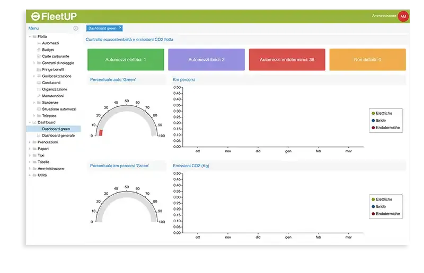Open Conducenti in the menu tree
The height and width of the screenshot is (273, 424).
(x=51, y=83)
